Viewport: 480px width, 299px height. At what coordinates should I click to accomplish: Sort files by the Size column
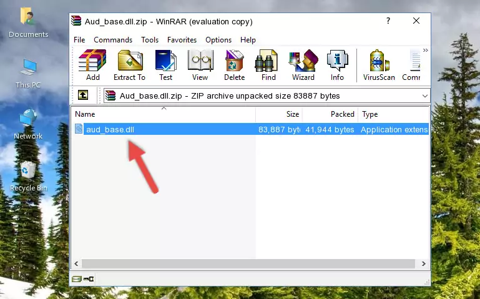[279, 114]
